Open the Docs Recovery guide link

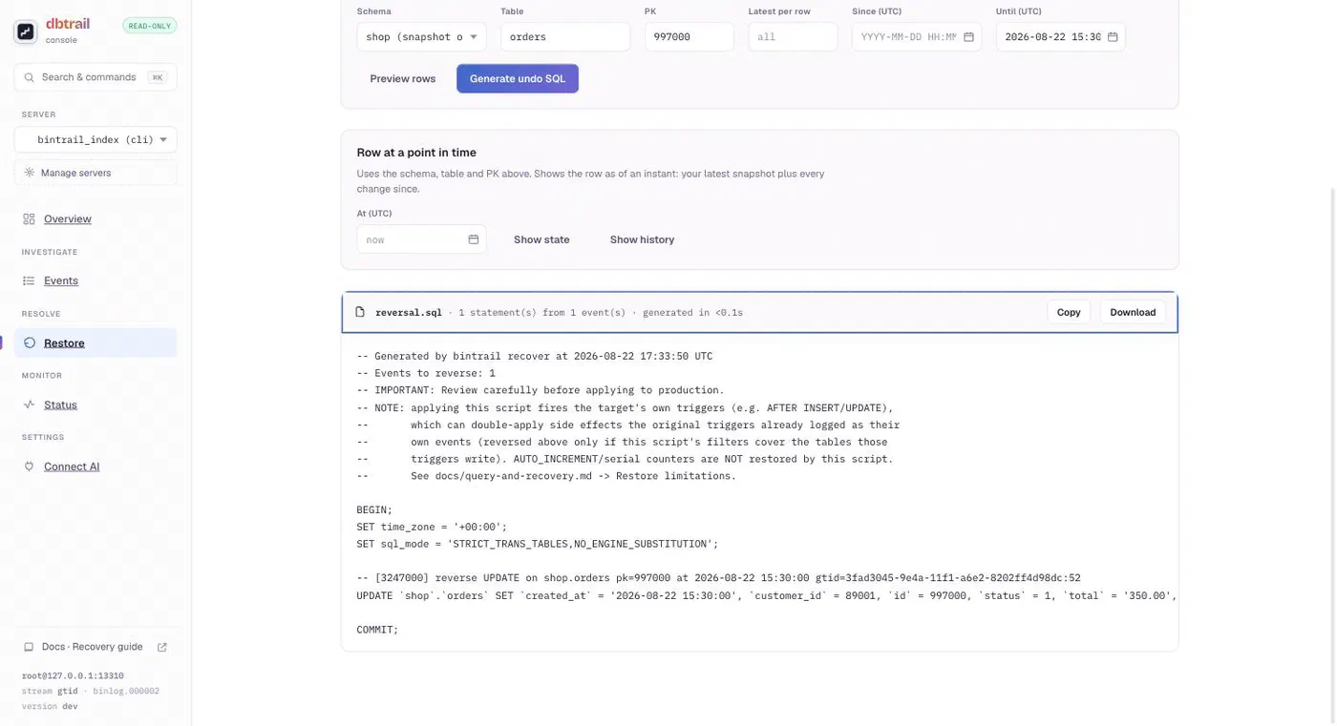tap(92, 647)
